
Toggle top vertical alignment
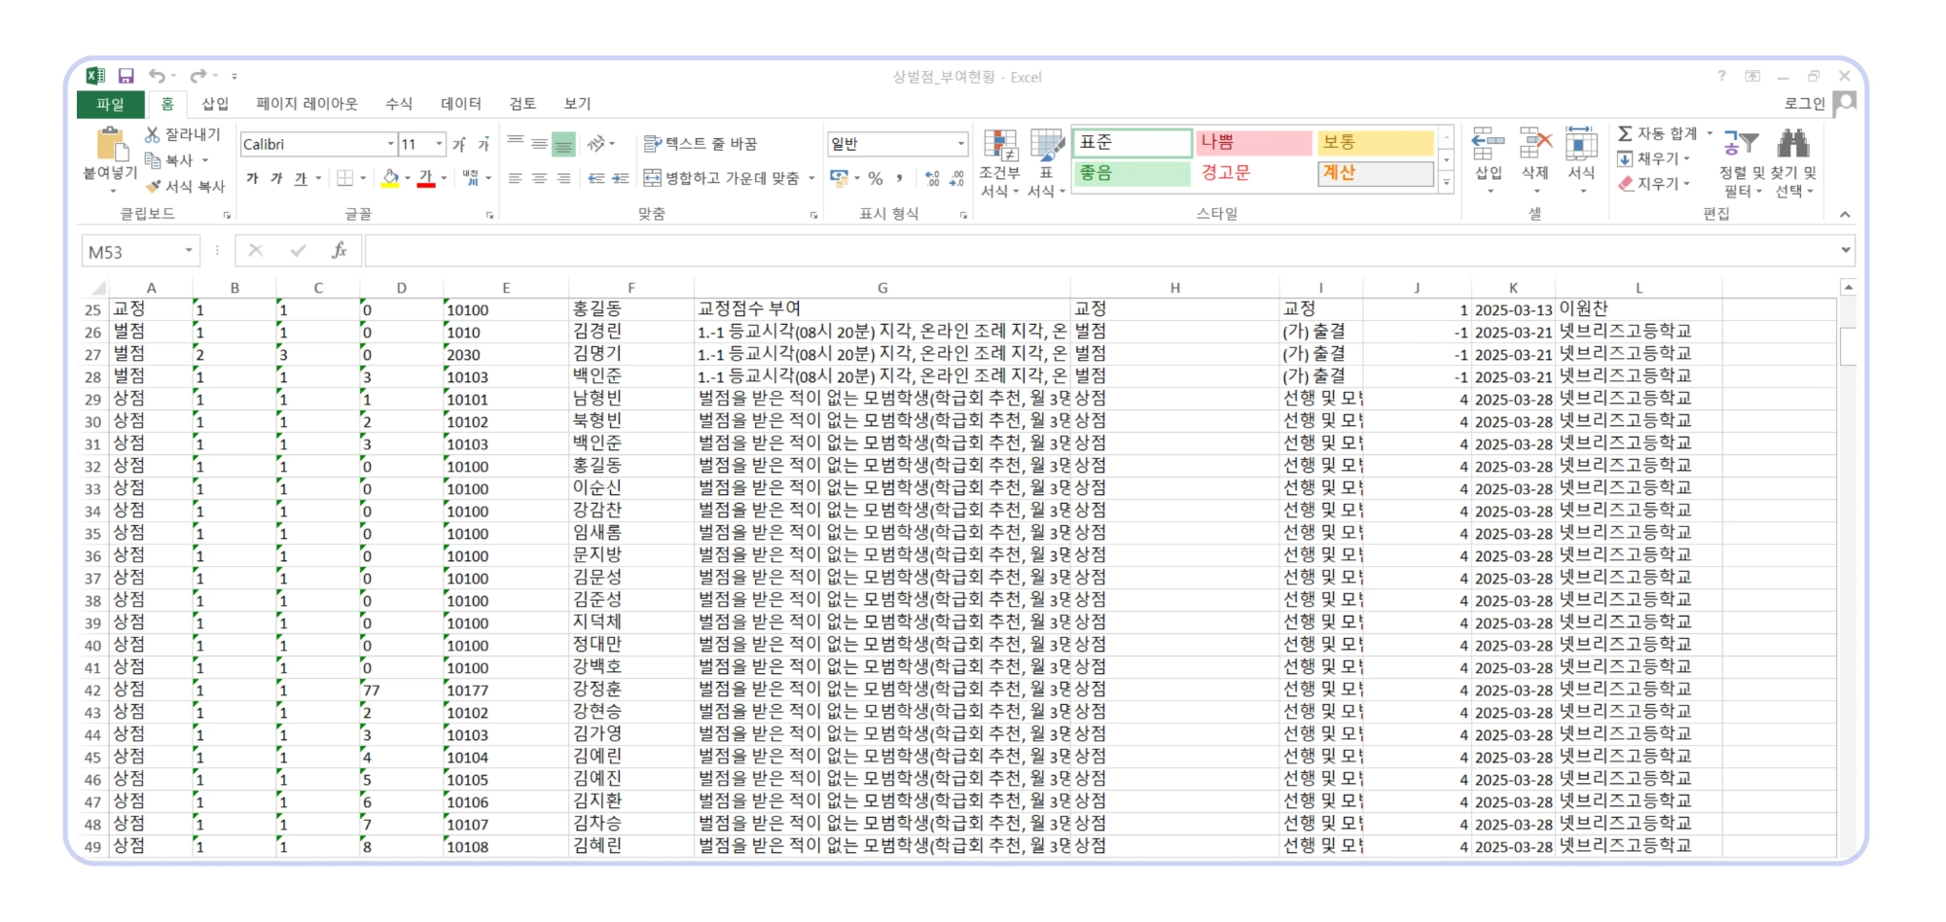click(x=516, y=144)
